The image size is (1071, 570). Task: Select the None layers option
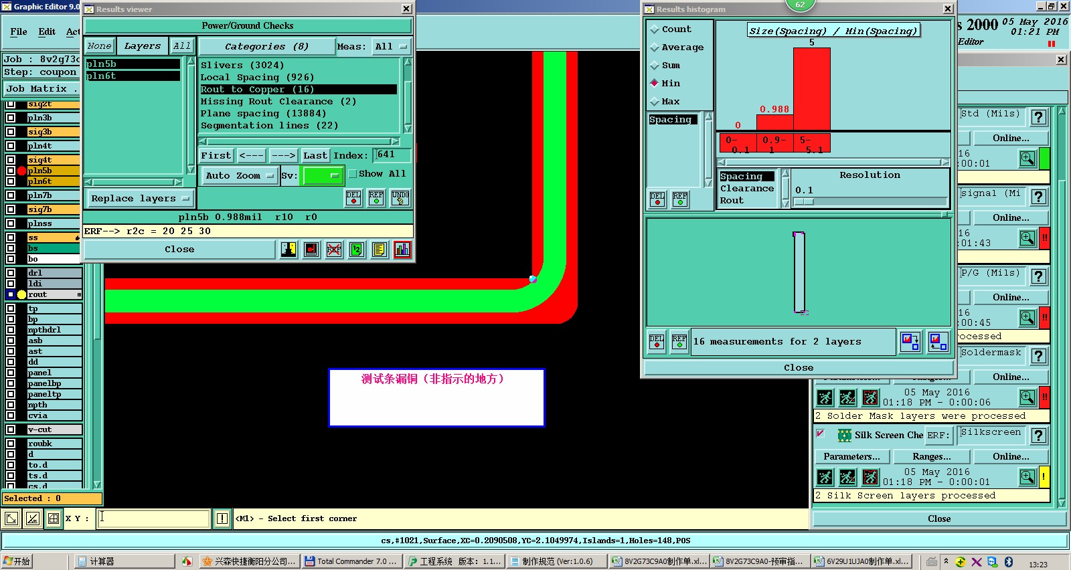[x=100, y=46]
